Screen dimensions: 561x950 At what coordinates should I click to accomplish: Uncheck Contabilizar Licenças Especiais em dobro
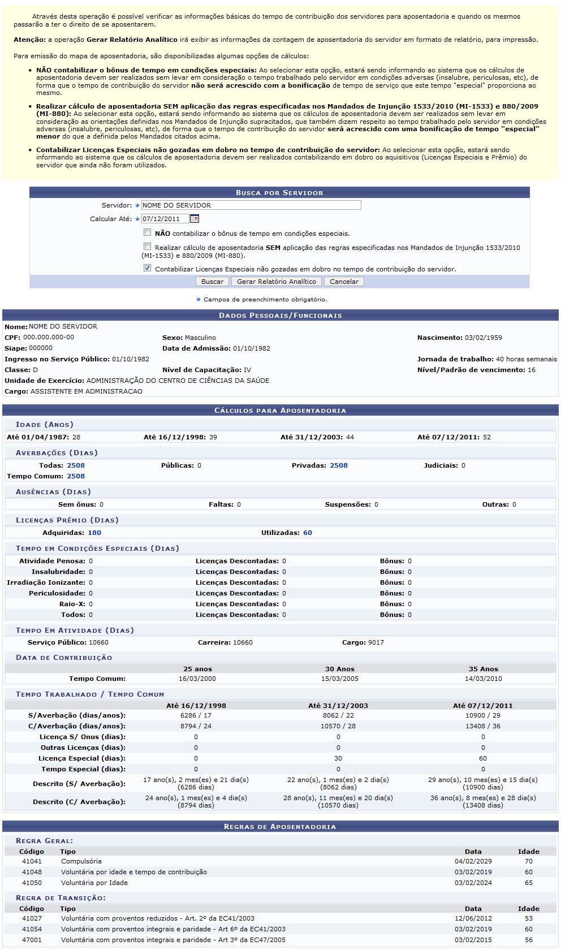click(x=148, y=268)
